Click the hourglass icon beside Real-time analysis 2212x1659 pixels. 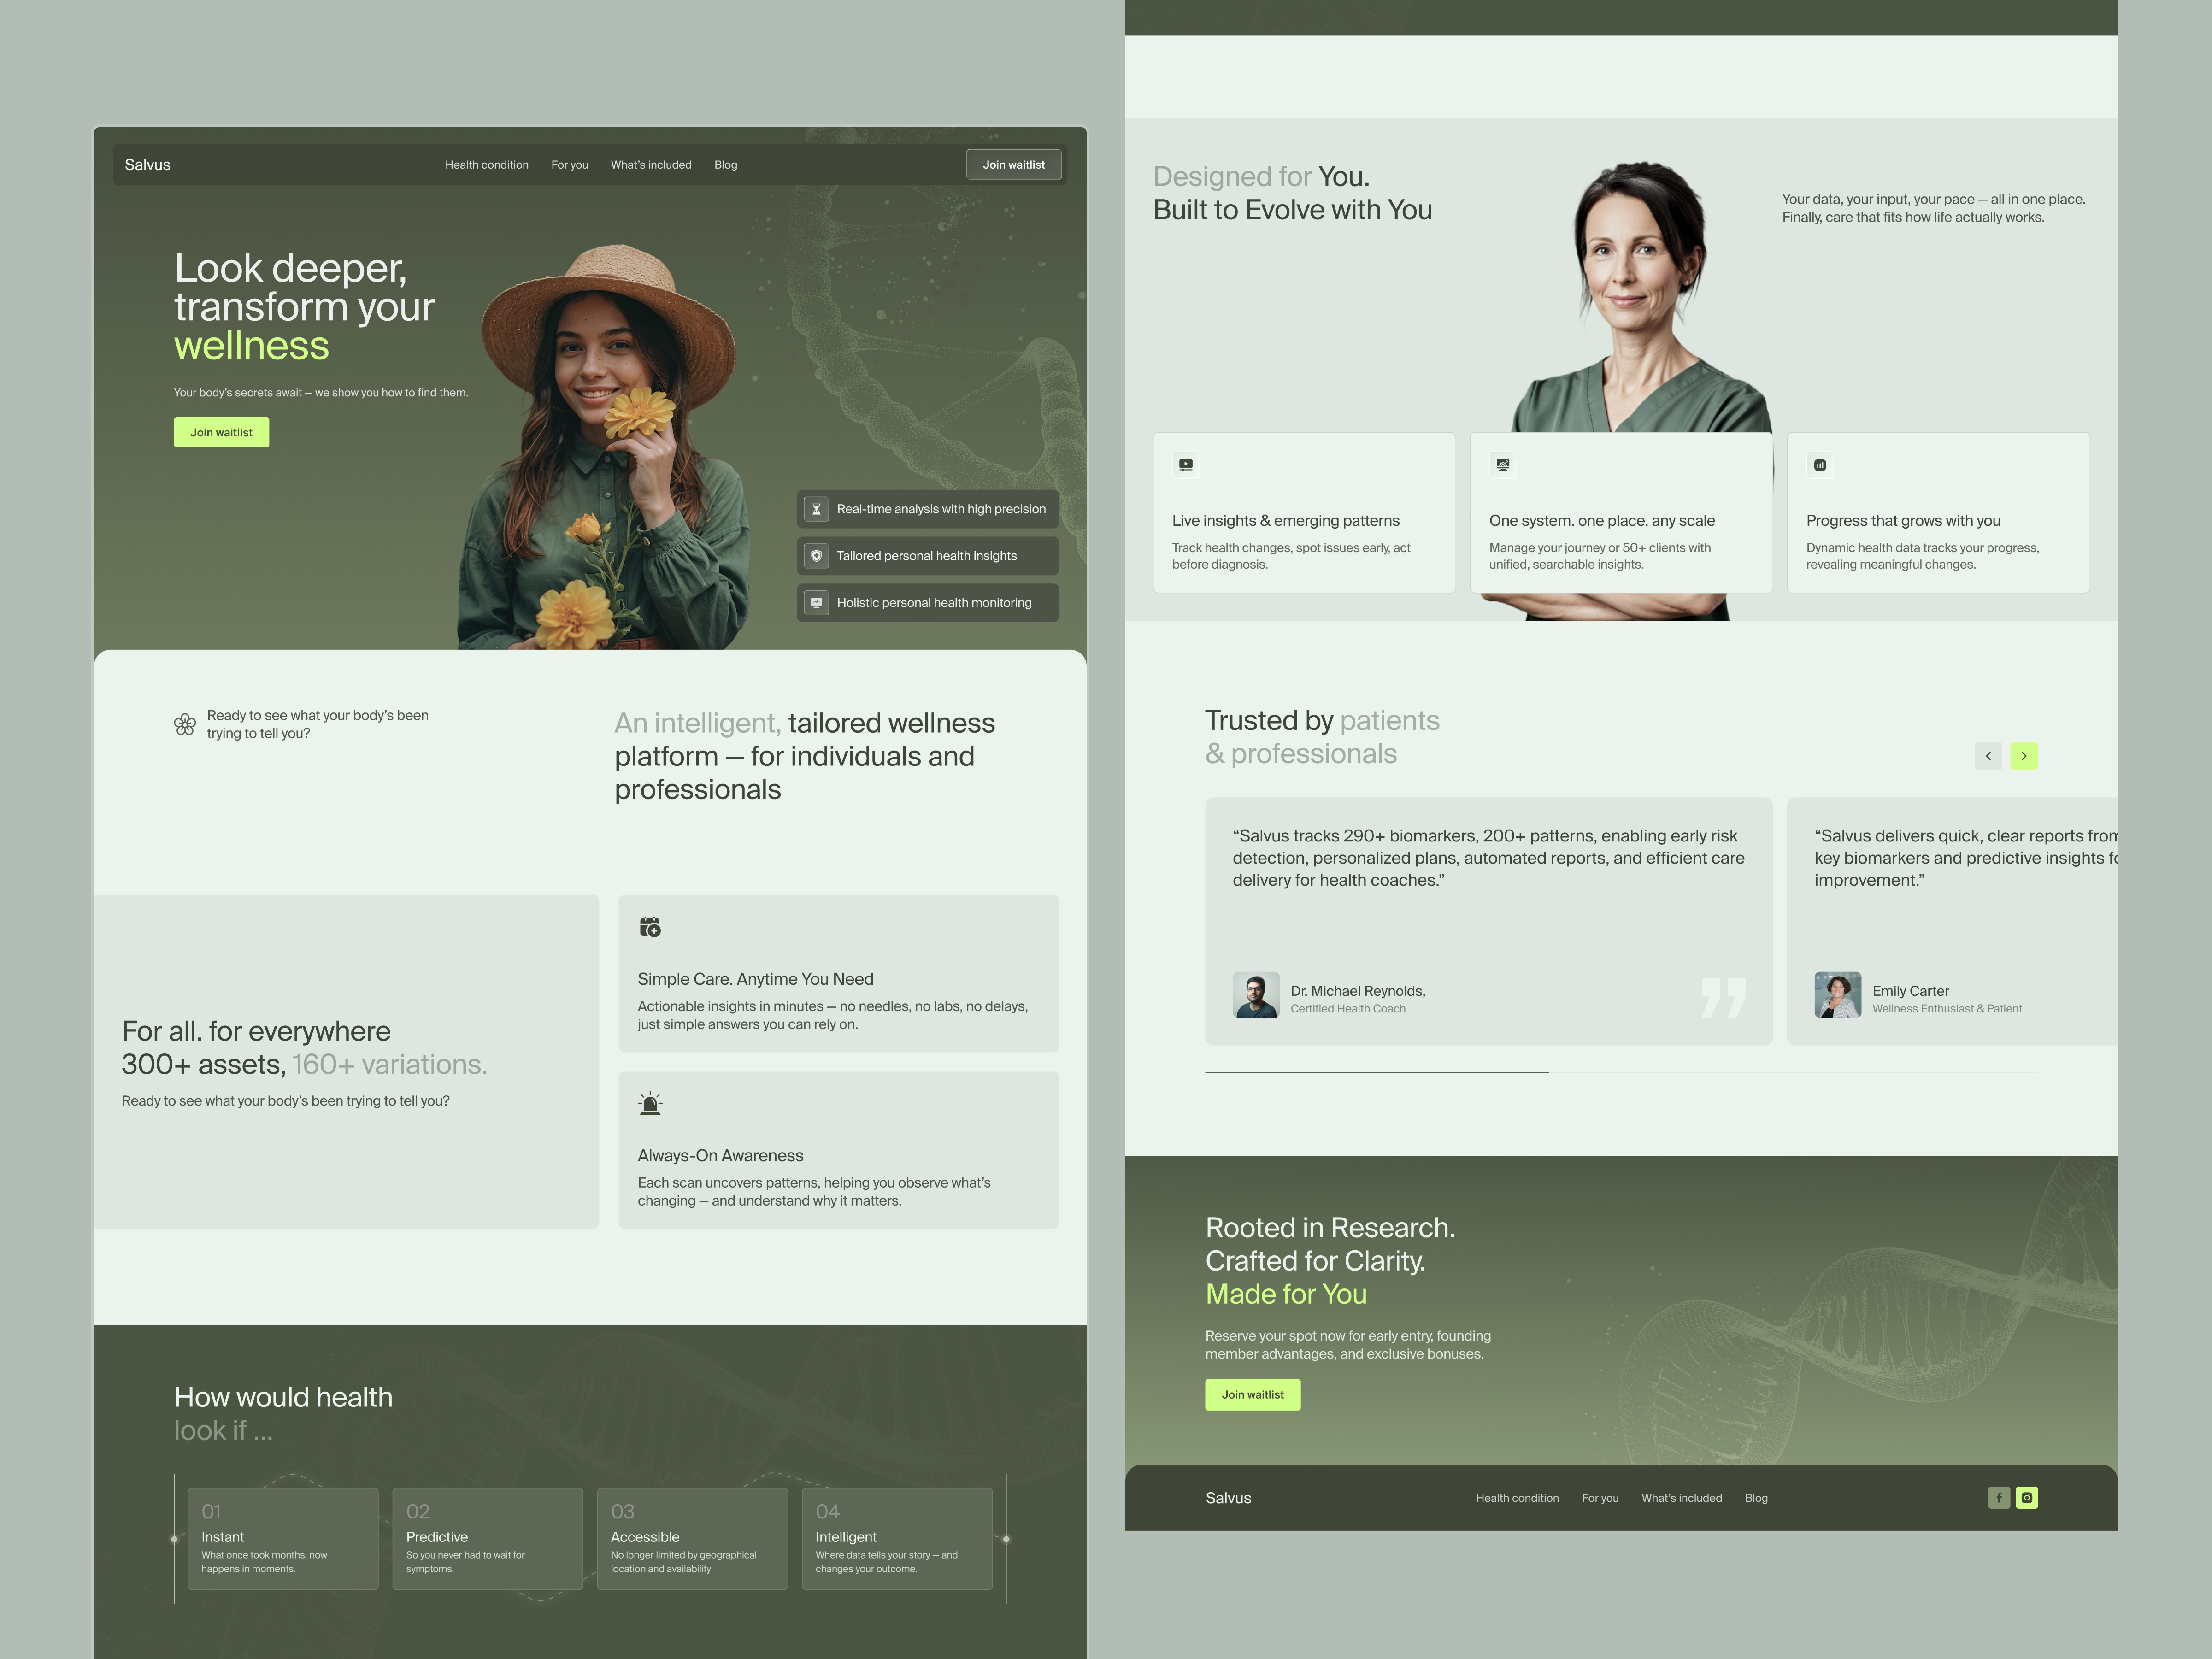pyautogui.click(x=816, y=509)
